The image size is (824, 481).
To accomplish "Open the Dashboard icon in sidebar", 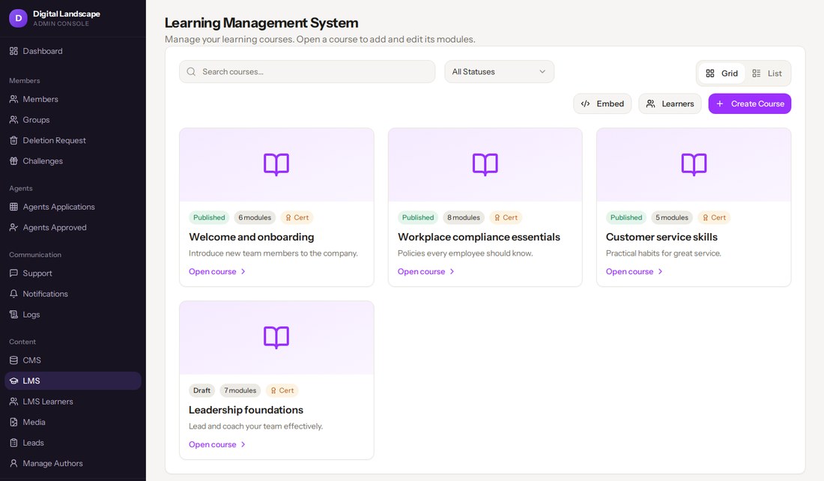I will pos(13,51).
